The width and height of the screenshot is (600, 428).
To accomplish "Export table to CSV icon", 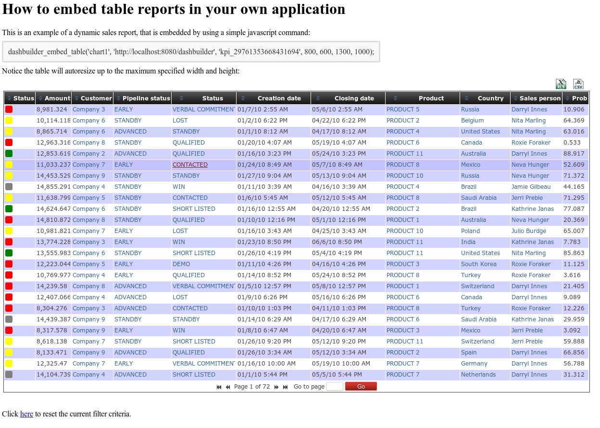I will click(x=578, y=84).
